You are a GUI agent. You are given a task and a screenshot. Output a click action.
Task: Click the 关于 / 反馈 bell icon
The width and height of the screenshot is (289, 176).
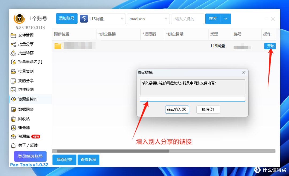pyautogui.click(x=13, y=145)
